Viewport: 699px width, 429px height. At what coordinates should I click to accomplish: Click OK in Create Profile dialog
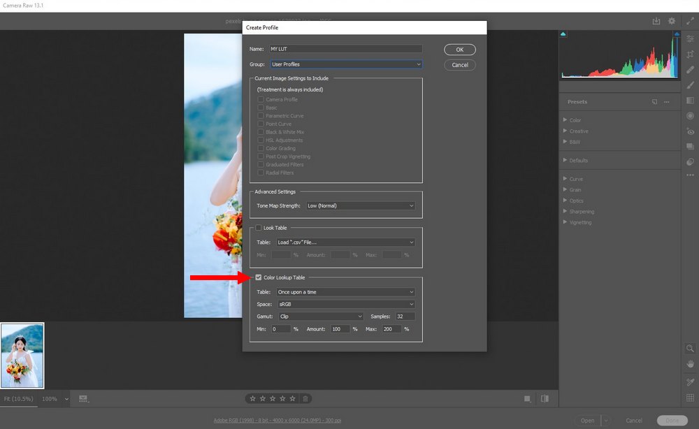[x=460, y=50]
